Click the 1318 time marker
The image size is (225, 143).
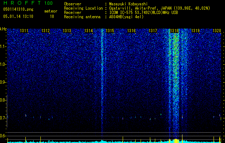pyautogui.click(x=174, y=30)
